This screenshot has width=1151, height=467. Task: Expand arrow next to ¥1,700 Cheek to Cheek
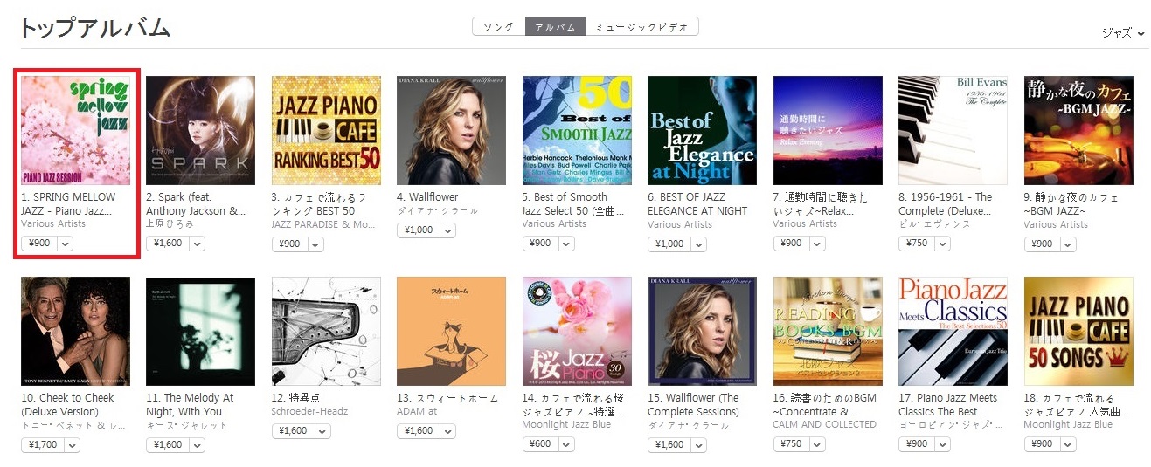(x=72, y=445)
